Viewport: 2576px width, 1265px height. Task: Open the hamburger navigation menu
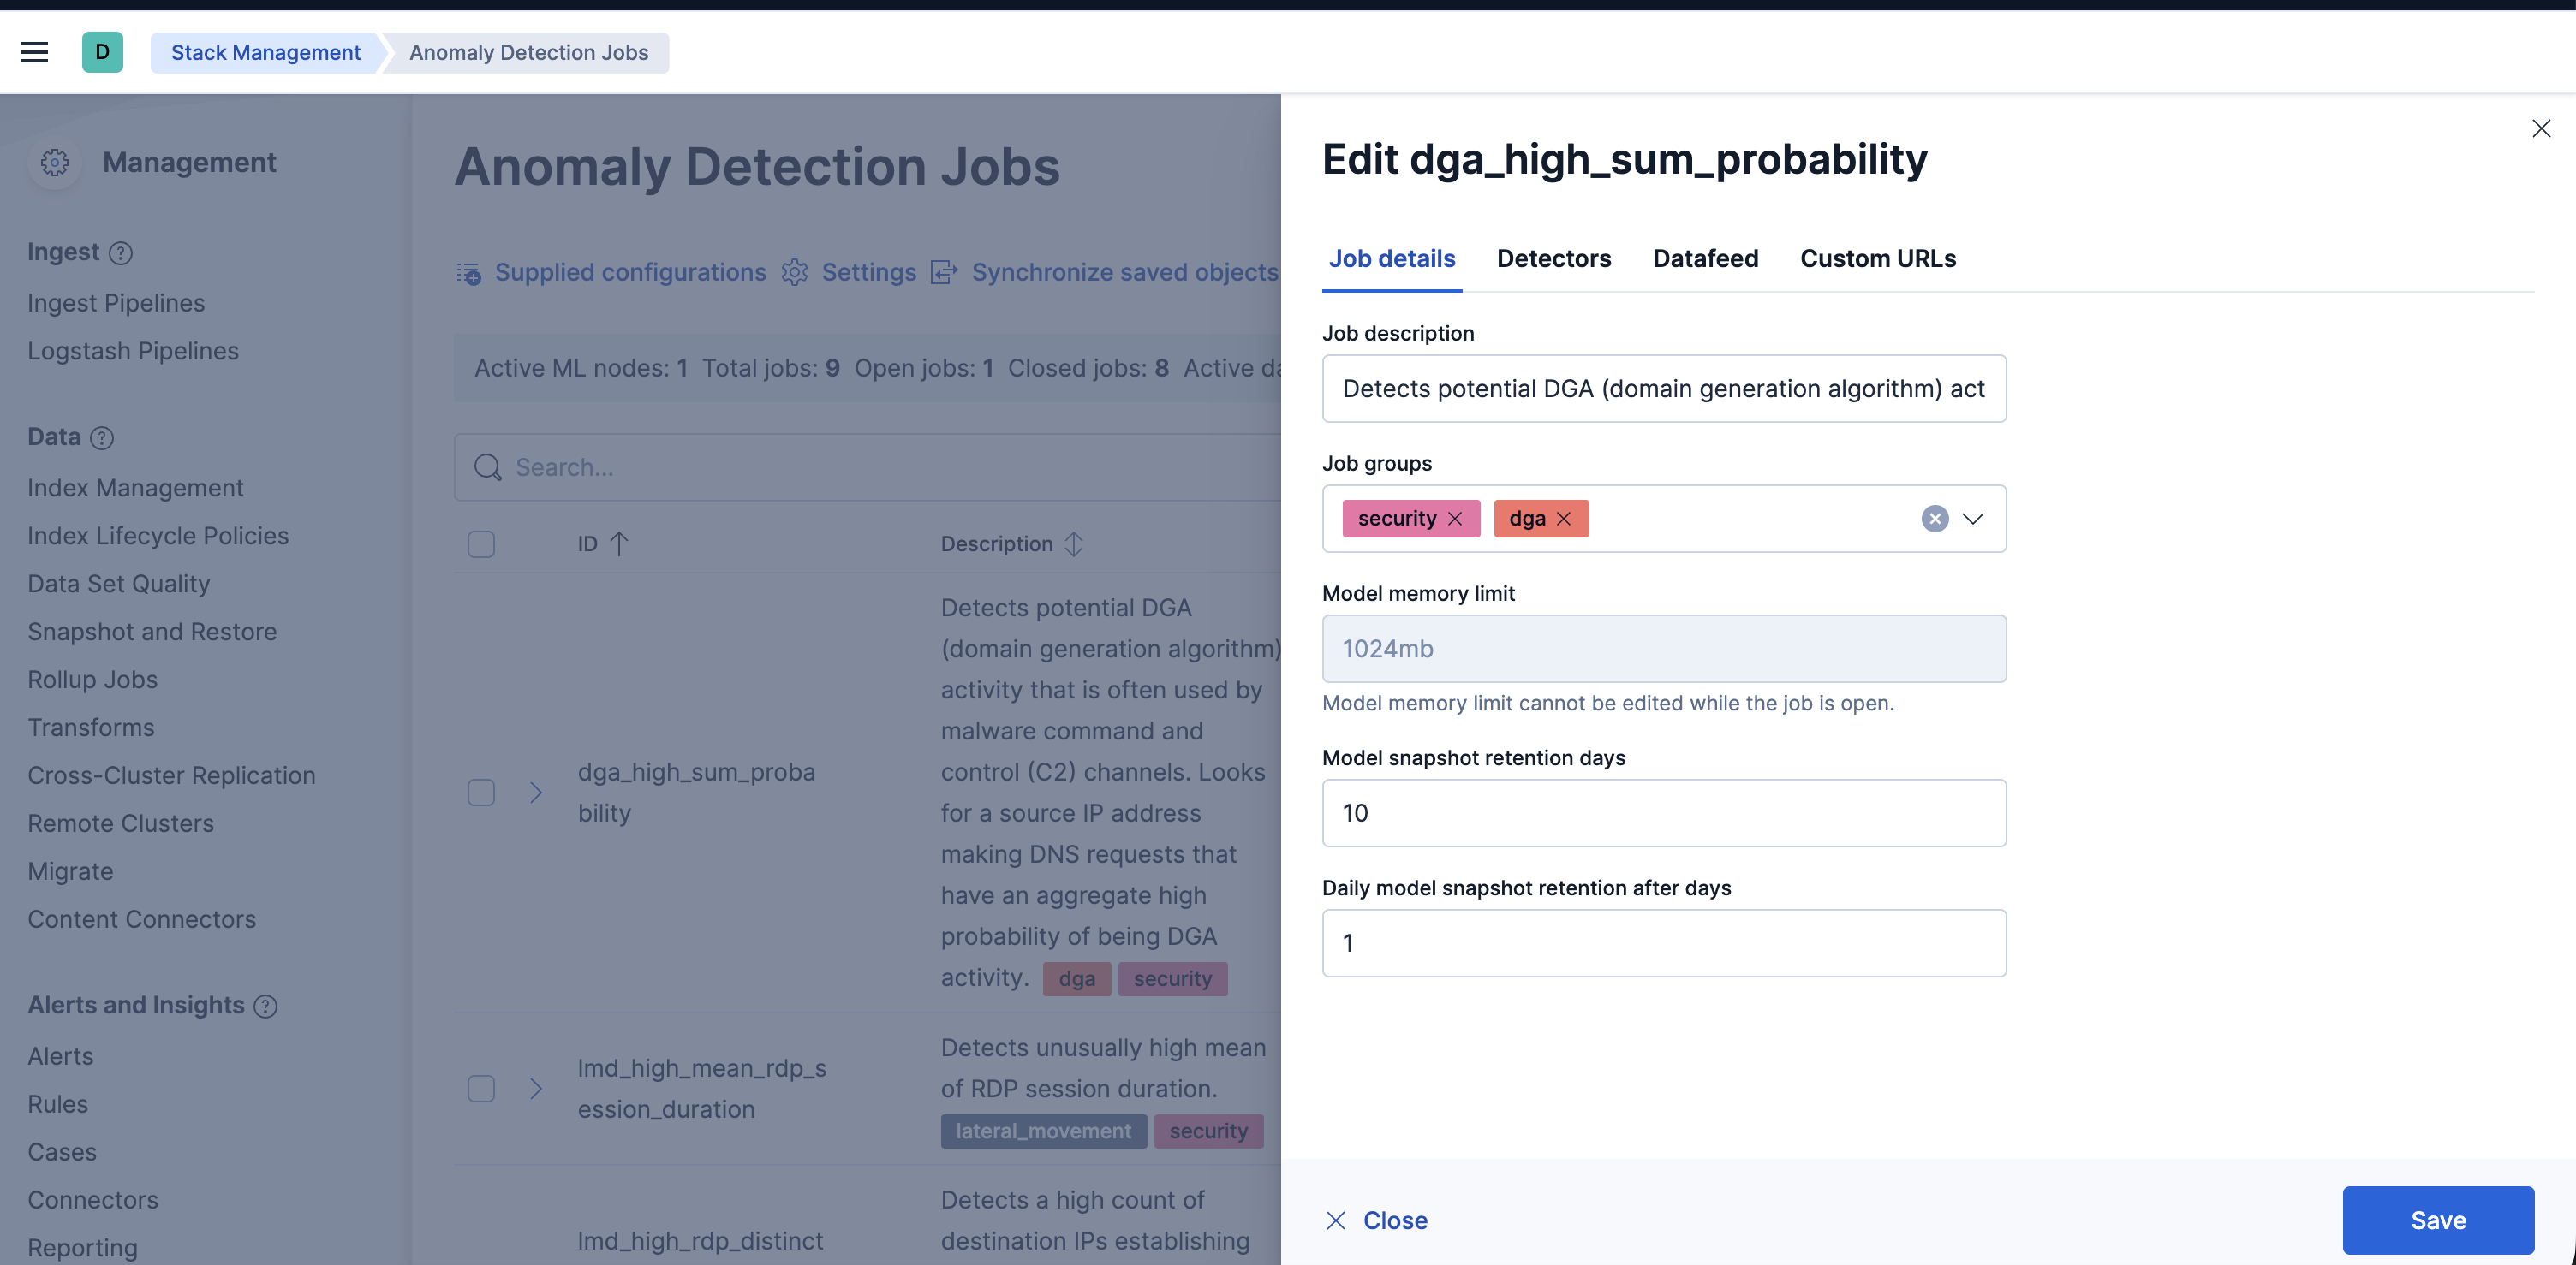click(34, 52)
